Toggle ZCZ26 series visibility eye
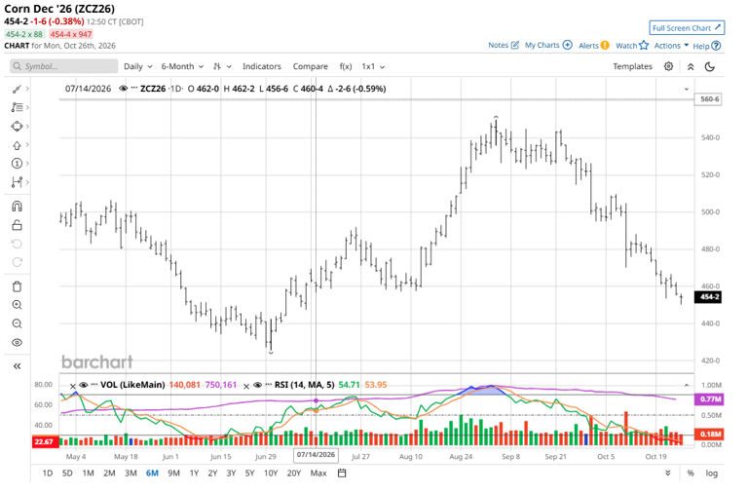 123,89
